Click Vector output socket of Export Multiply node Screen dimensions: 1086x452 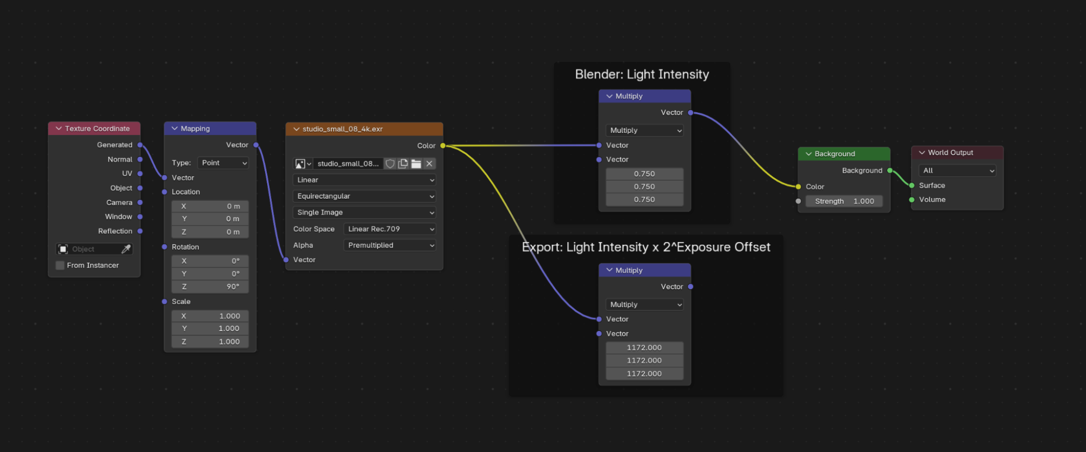click(x=690, y=287)
